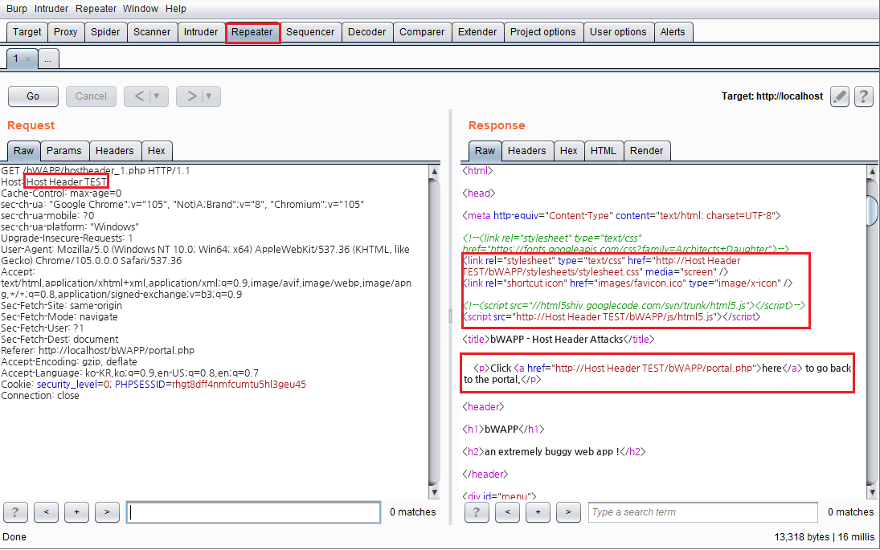Click the Request scrollbar up arrow

434,172
